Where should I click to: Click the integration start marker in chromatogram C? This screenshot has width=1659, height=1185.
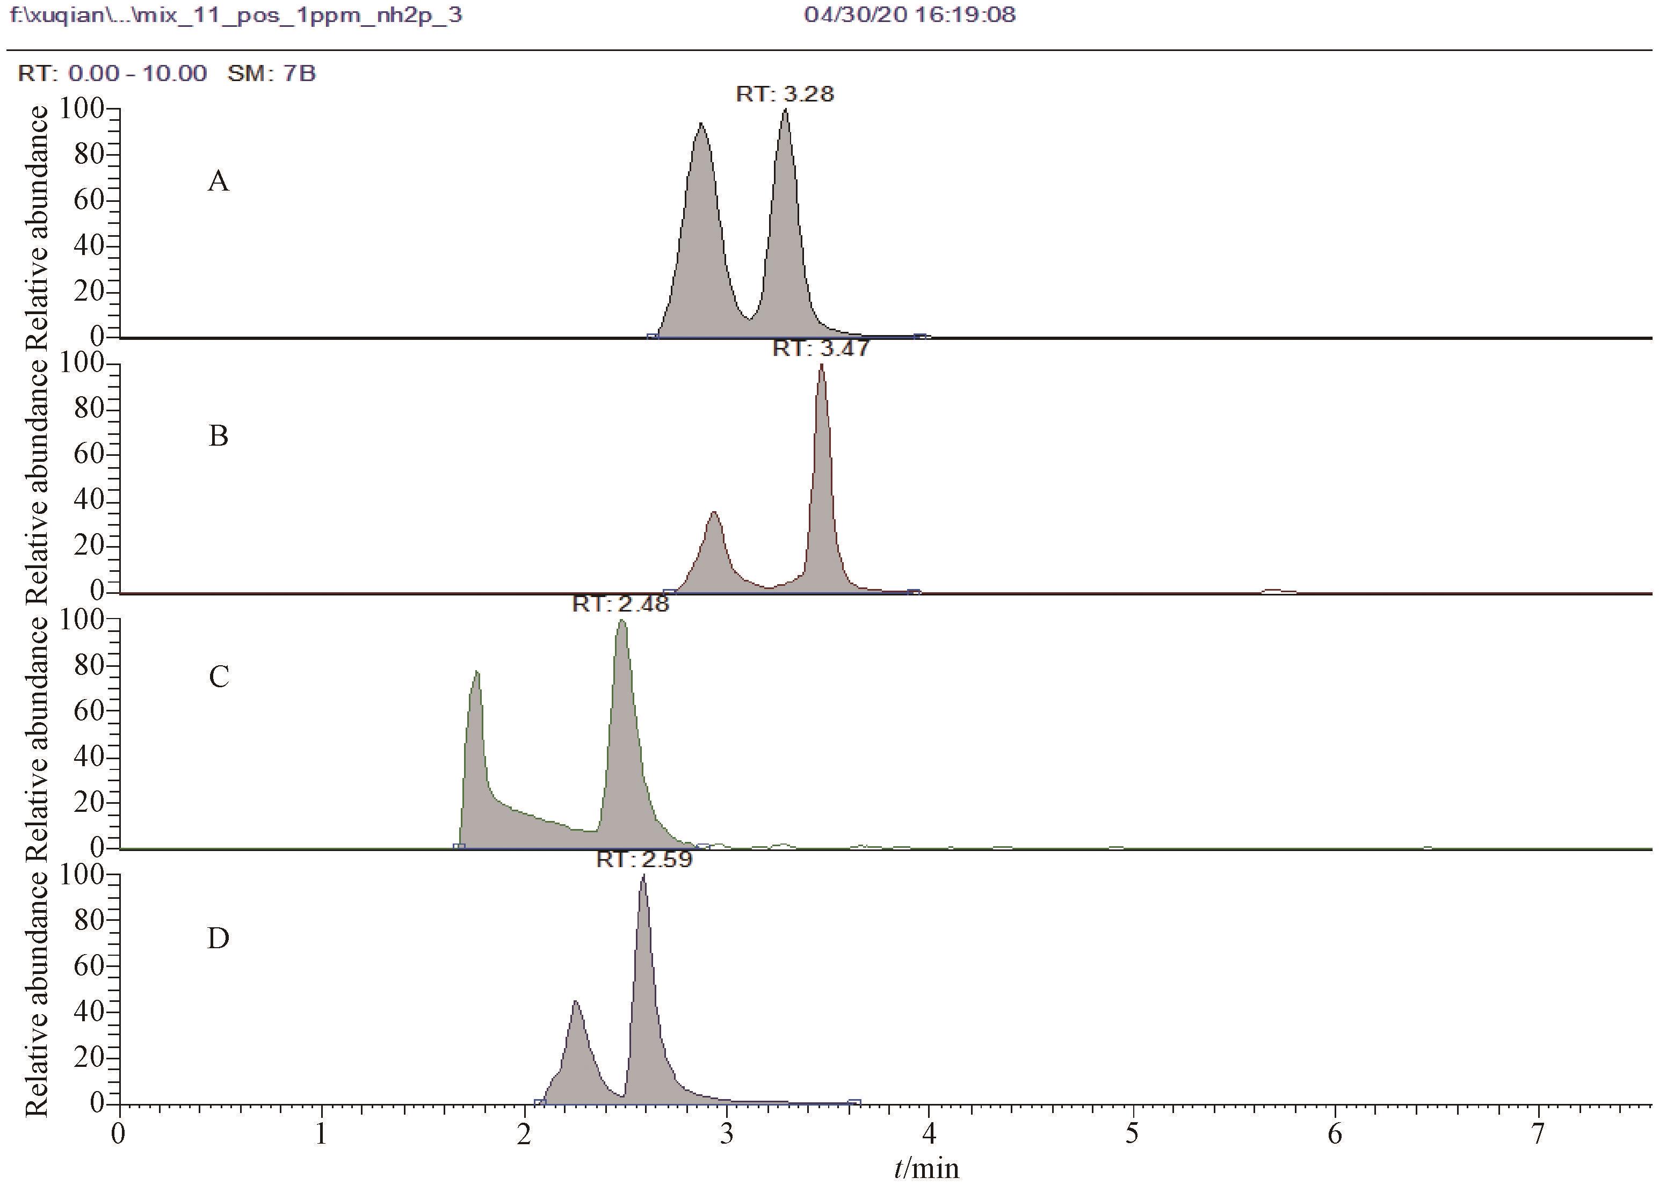point(458,847)
